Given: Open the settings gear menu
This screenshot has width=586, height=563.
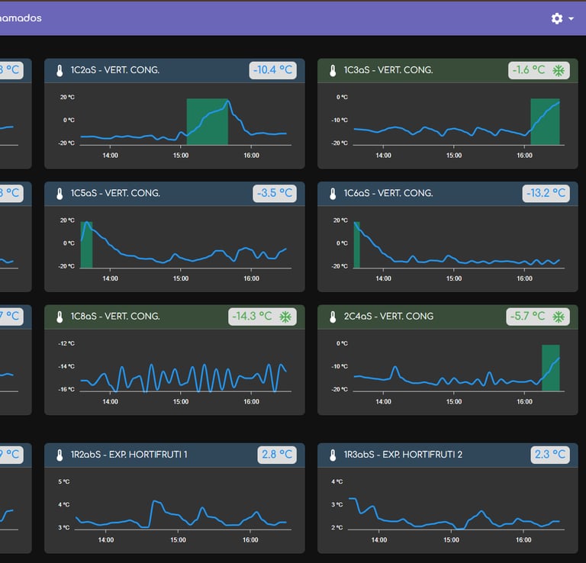Looking at the screenshot, I should coord(557,18).
